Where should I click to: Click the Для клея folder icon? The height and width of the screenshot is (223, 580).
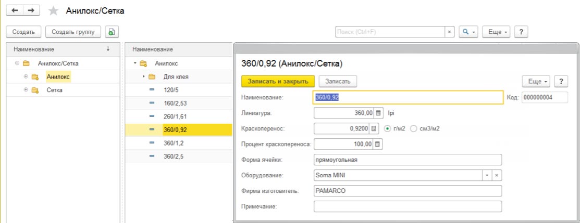tap(152, 77)
